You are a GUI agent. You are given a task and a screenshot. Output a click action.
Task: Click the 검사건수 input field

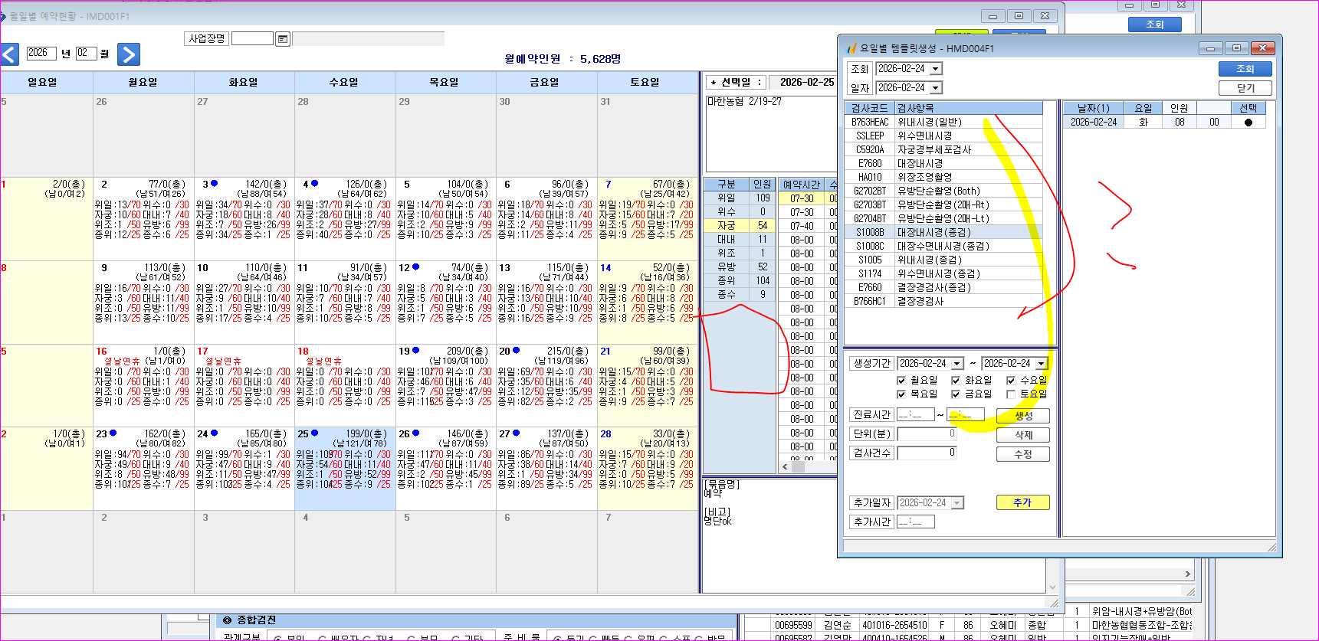coord(927,453)
